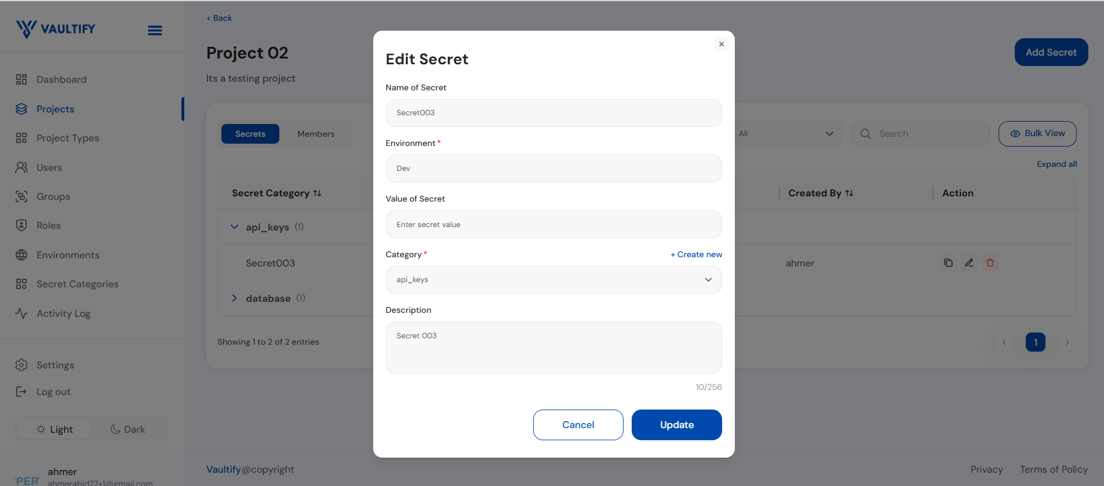Open Users in sidebar

(49, 167)
